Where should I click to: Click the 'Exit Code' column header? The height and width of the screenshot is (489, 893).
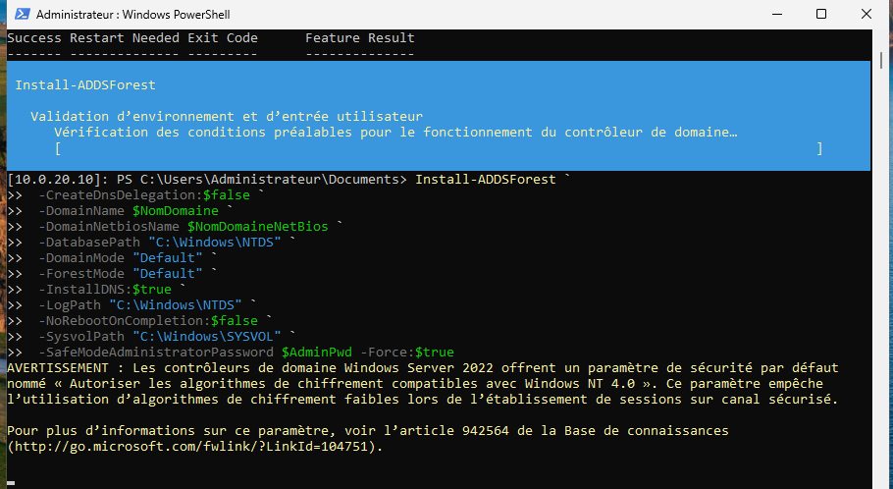223,38
